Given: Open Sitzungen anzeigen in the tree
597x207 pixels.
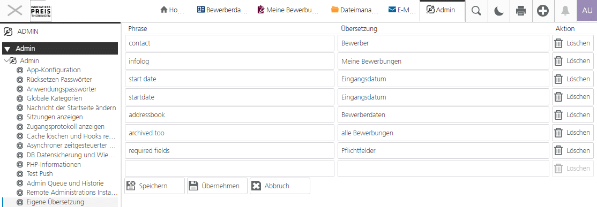Looking at the screenshot, I should (x=55, y=117).
